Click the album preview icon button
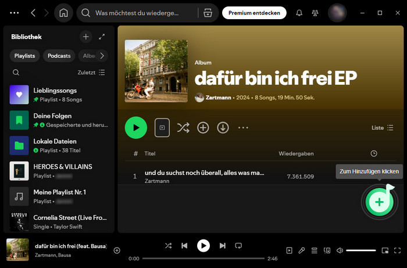The height and width of the screenshot is (268, 407). tap(162, 128)
